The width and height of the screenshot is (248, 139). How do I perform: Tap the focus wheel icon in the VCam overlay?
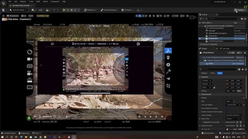(x=29, y=52)
